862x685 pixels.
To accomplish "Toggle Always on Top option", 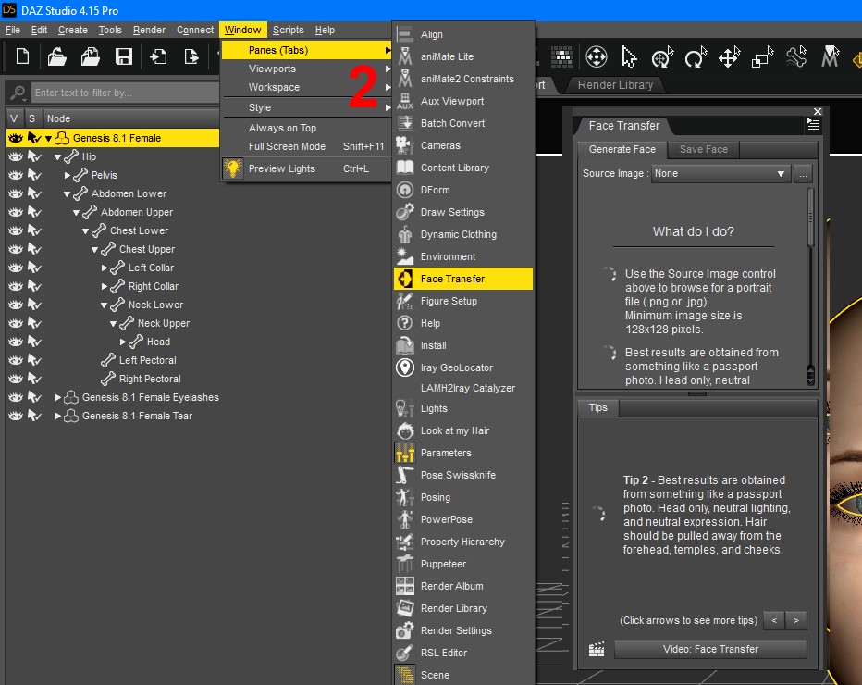I will point(306,128).
